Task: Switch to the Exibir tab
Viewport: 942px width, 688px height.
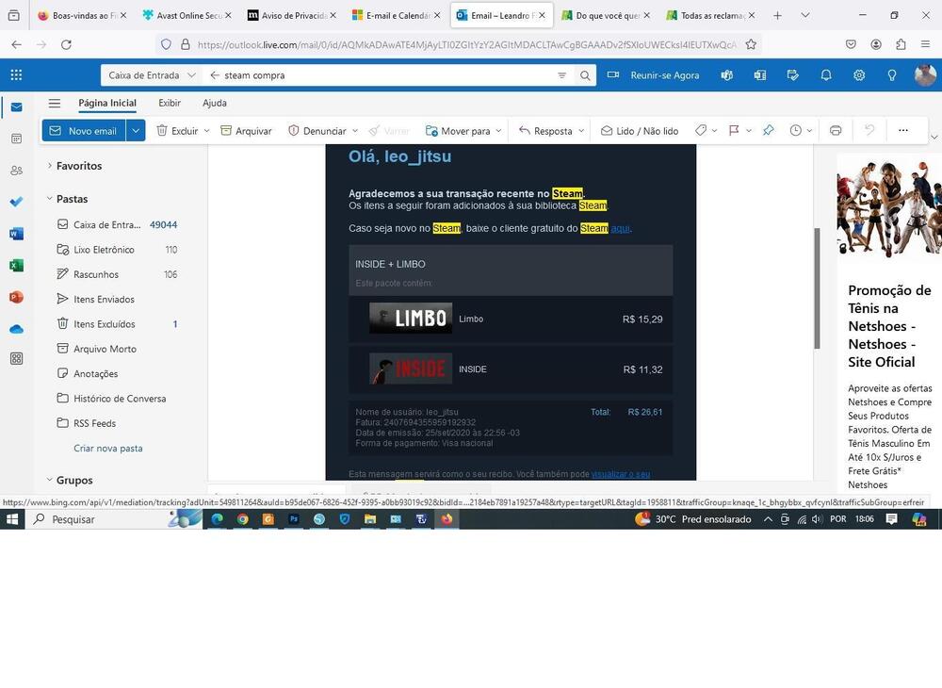Action: tap(170, 104)
